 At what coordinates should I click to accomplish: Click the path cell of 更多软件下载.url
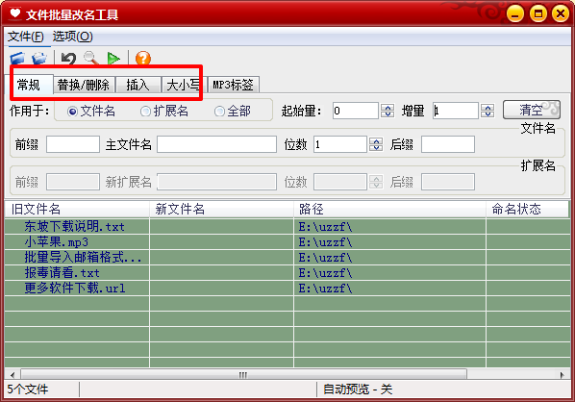click(389, 289)
